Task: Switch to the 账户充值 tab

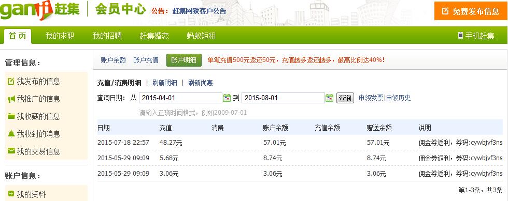Action: click(x=146, y=60)
